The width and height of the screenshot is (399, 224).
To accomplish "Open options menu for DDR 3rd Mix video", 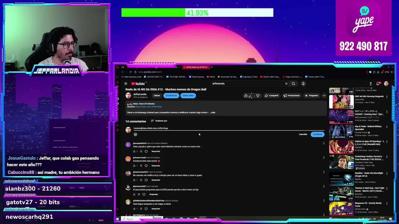I will pos(387,97).
